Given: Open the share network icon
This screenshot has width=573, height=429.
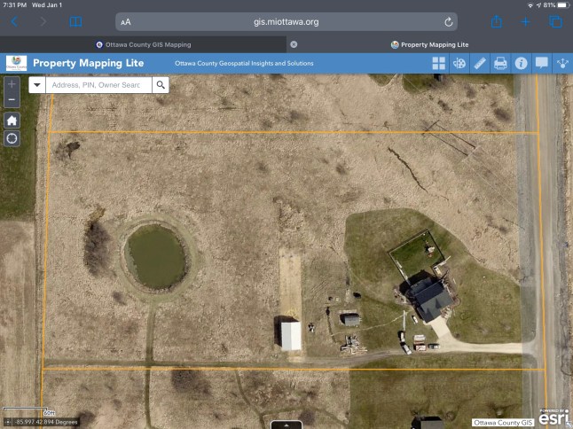Looking at the screenshot, I should [x=562, y=63].
